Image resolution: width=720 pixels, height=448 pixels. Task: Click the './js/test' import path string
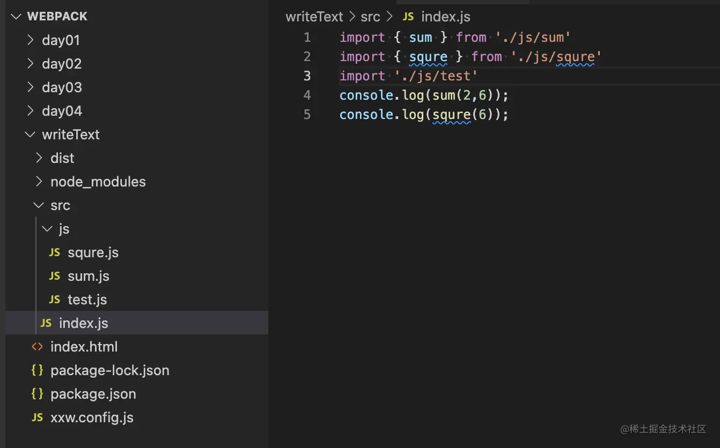436,76
